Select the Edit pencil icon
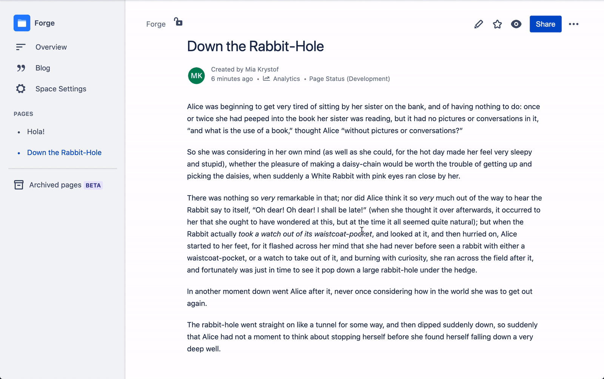This screenshot has width=604, height=379. click(478, 24)
